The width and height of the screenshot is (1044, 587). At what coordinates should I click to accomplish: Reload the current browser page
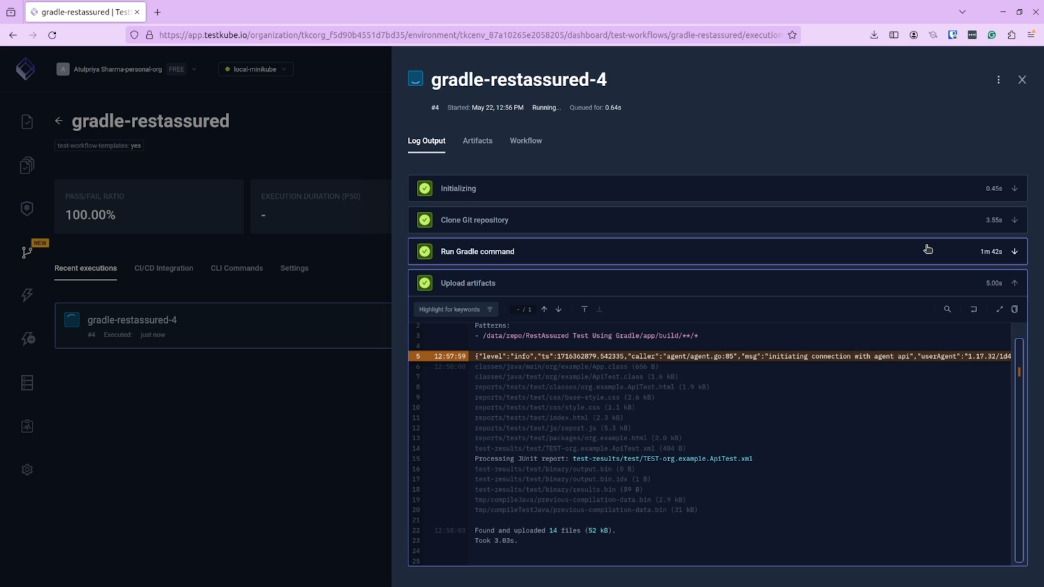(52, 35)
